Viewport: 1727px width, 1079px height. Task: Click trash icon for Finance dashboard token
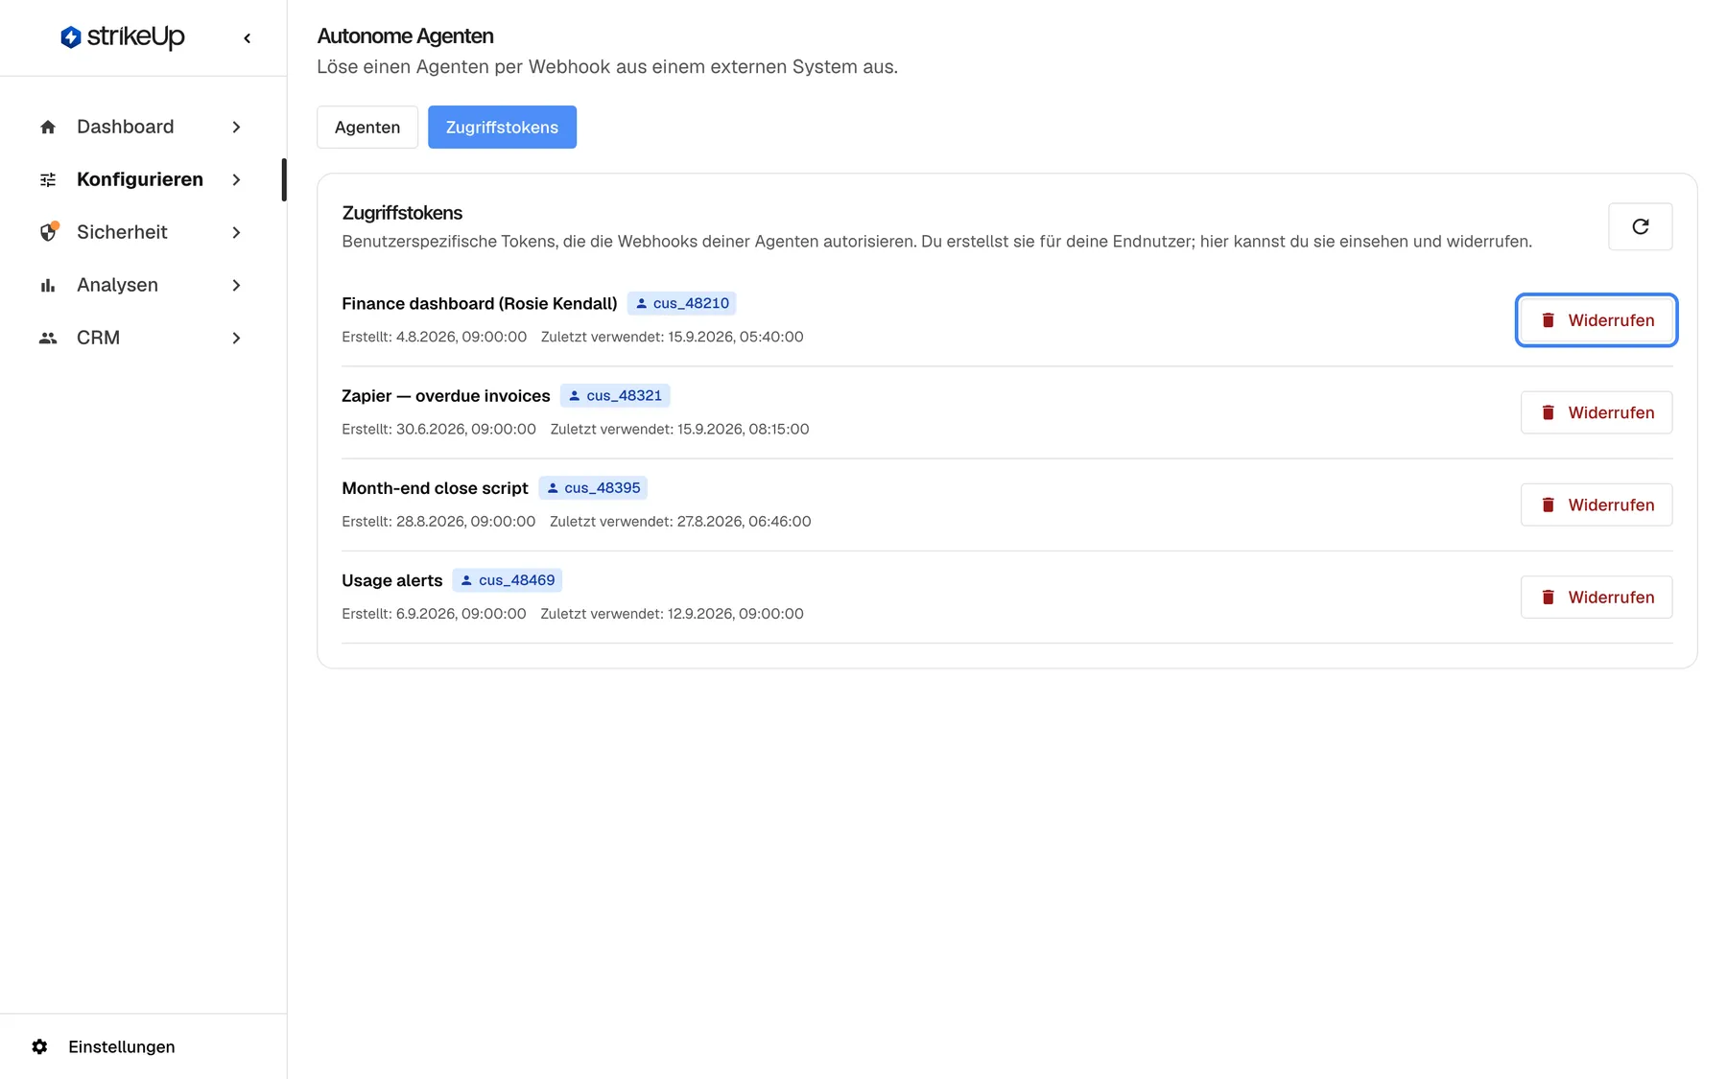click(1548, 320)
